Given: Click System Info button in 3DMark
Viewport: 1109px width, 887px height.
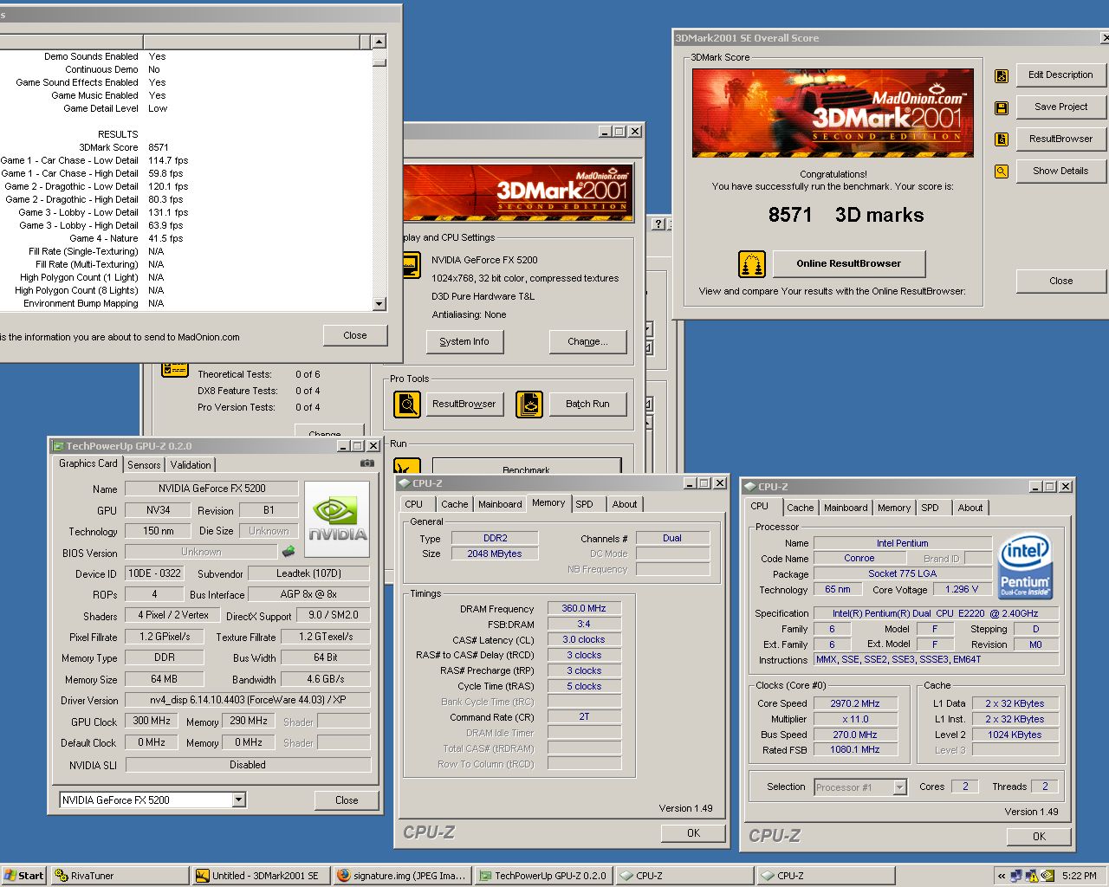Looking at the screenshot, I should [464, 341].
